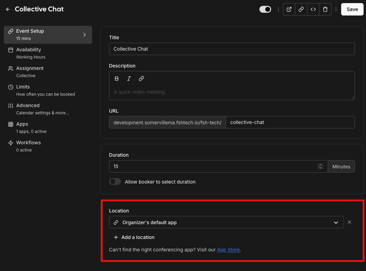This screenshot has width=366, height=271.
Task: Remove the Organizer's default app location
Action: [349, 222]
